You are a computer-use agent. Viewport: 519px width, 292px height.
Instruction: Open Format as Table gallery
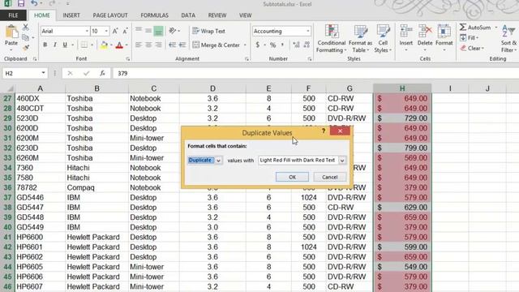point(360,38)
